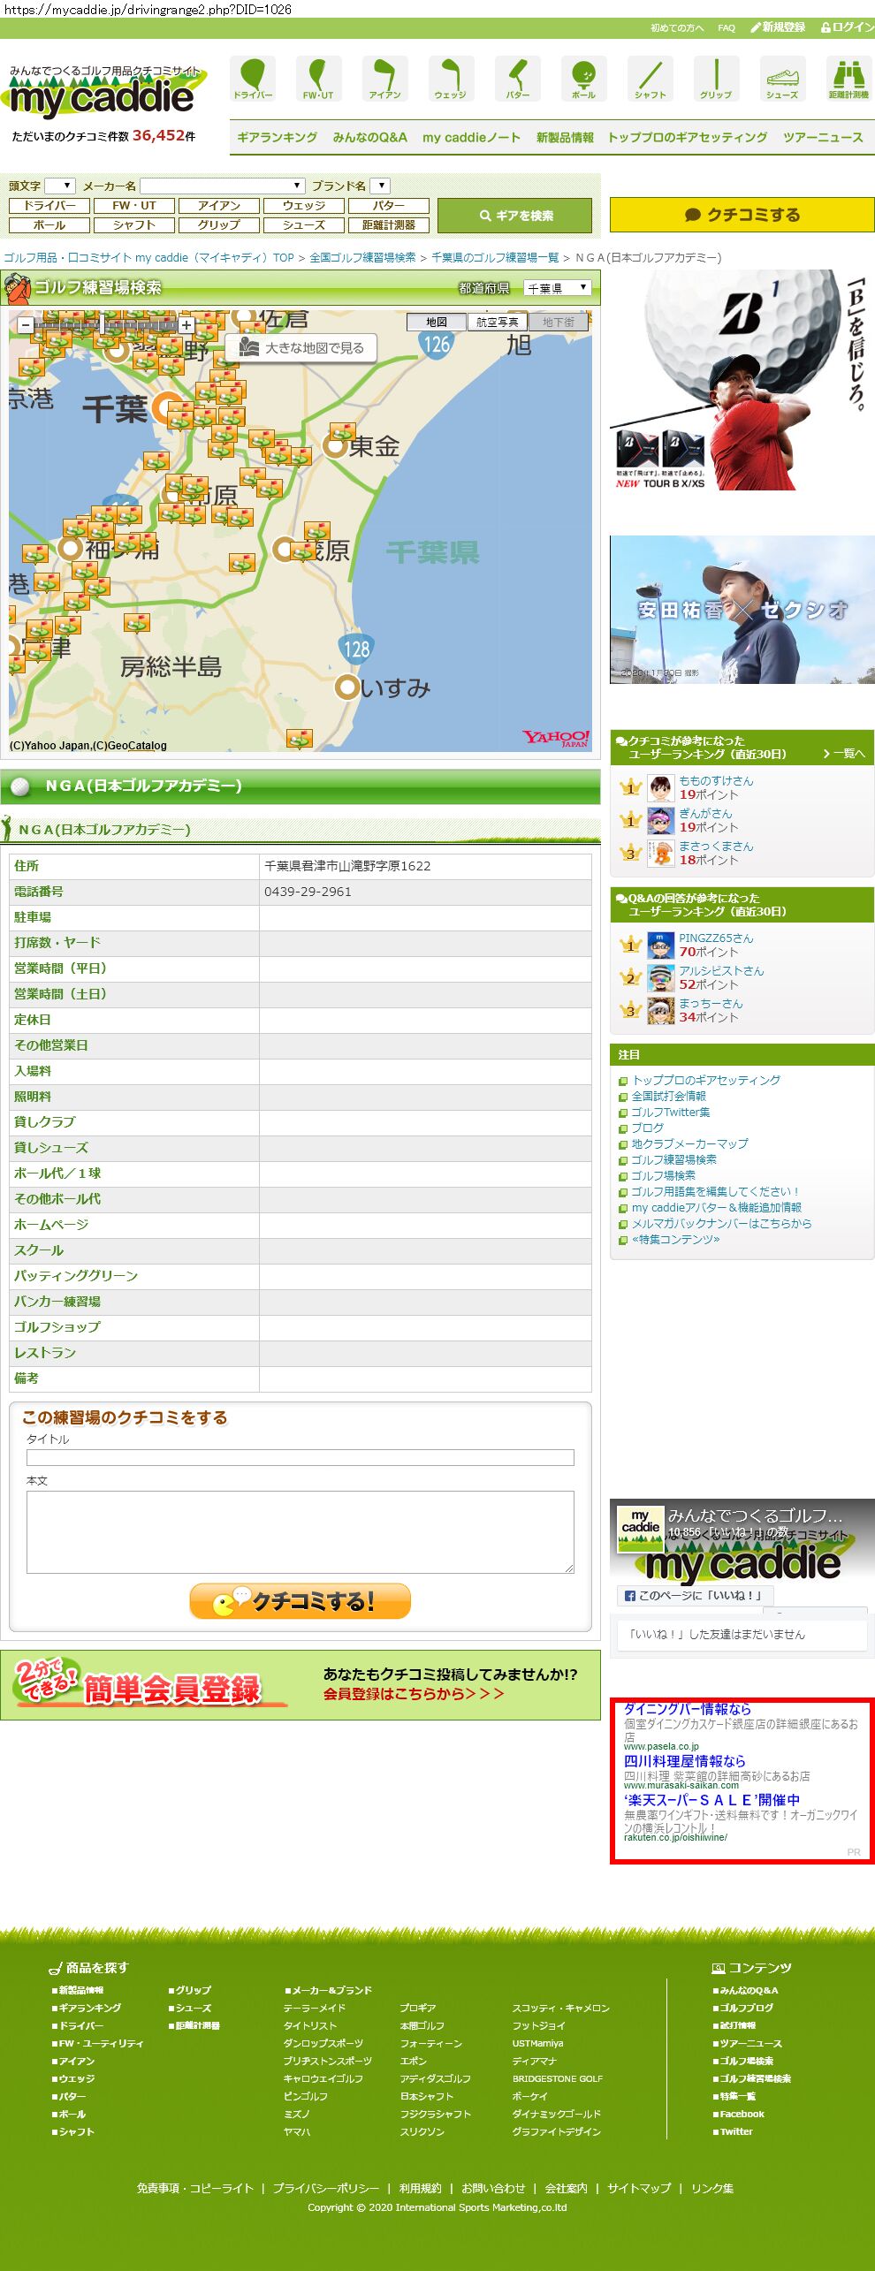Open the Shoes (シューズ) category icon
The height and width of the screenshot is (2271, 875).
click(782, 79)
